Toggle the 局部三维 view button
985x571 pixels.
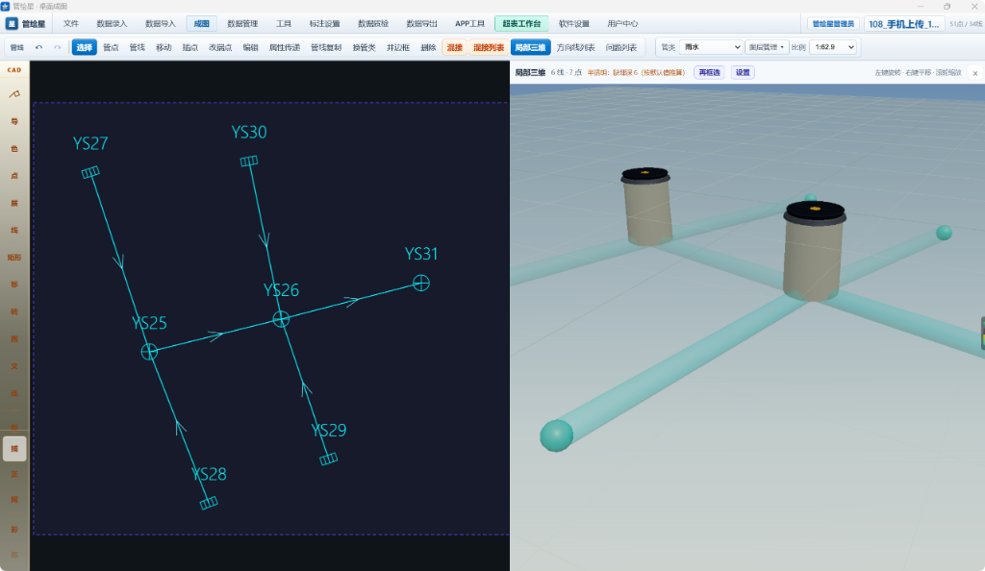pyautogui.click(x=530, y=47)
